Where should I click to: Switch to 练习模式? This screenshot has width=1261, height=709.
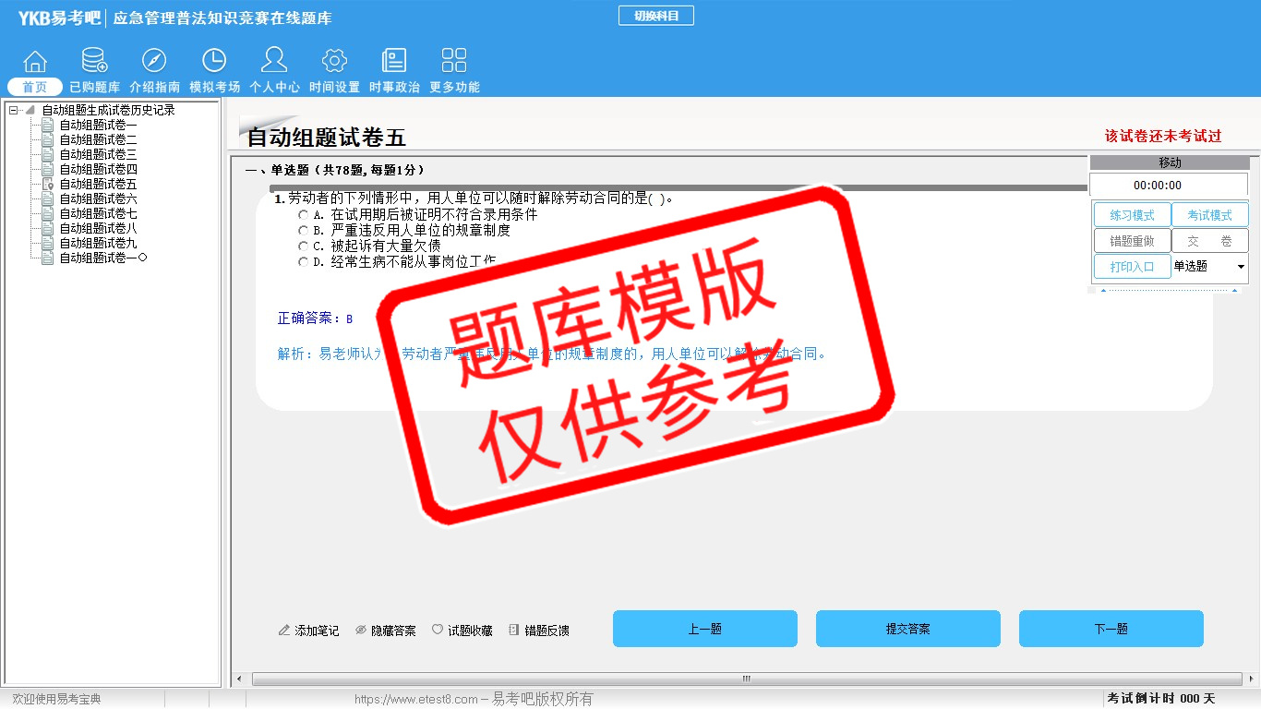(x=1132, y=215)
